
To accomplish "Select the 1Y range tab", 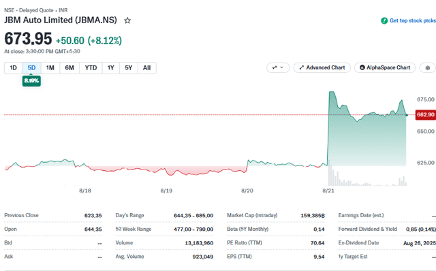I will tap(110, 68).
